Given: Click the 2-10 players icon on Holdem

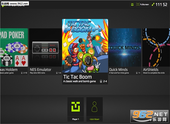Looking at the screenshot, I should [x=22, y=73].
